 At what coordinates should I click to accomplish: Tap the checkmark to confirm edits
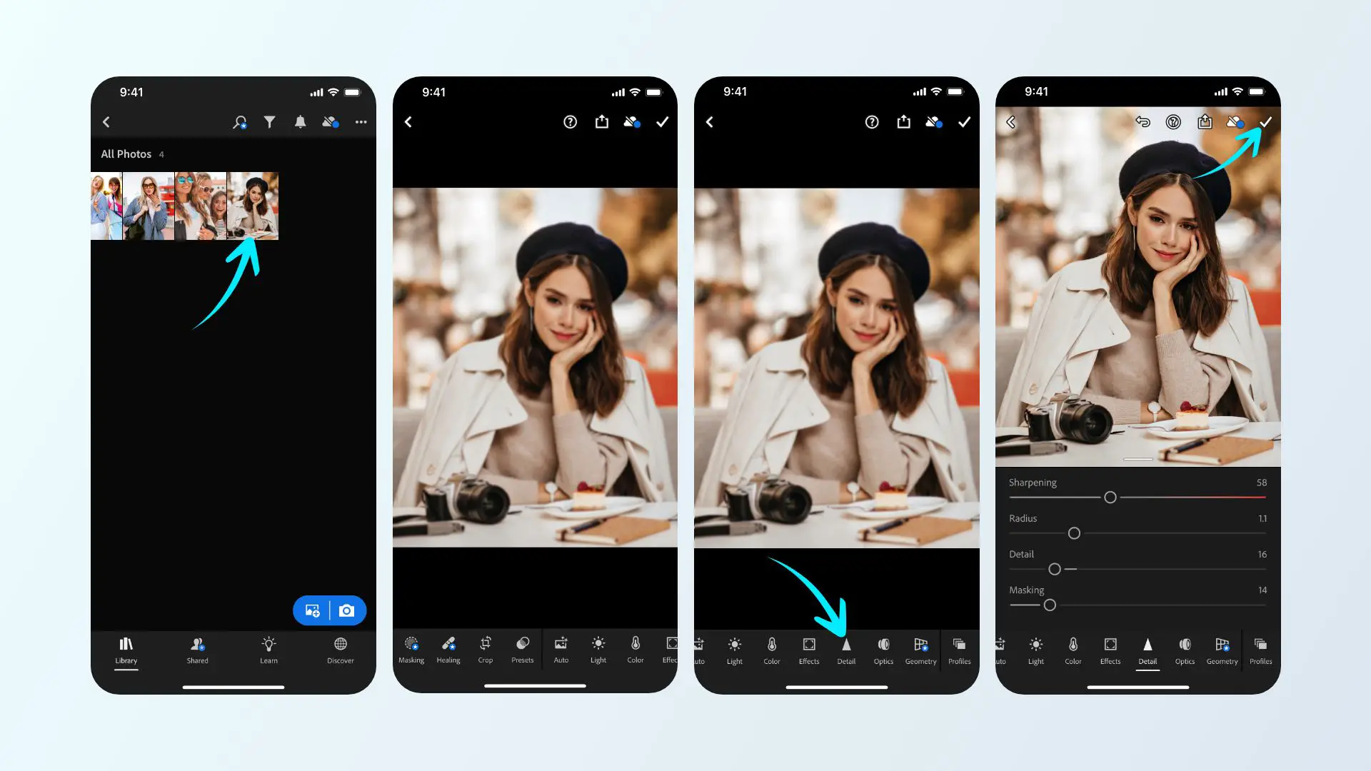(x=1267, y=121)
